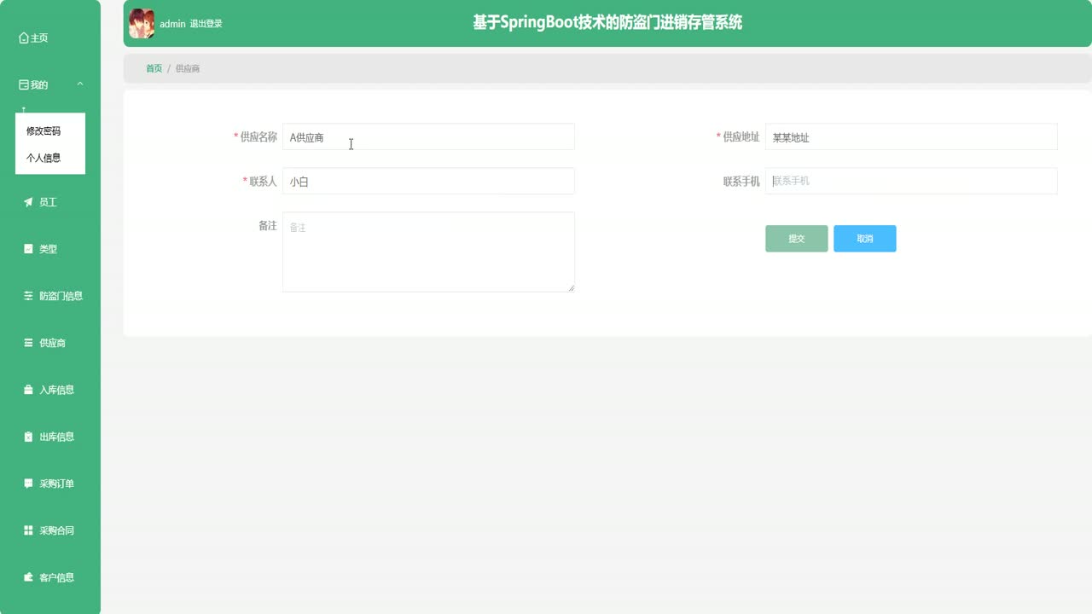Screen dimensions: 1092x614
Task: Click 供应商 in the breadcrumb
Action: (188, 68)
